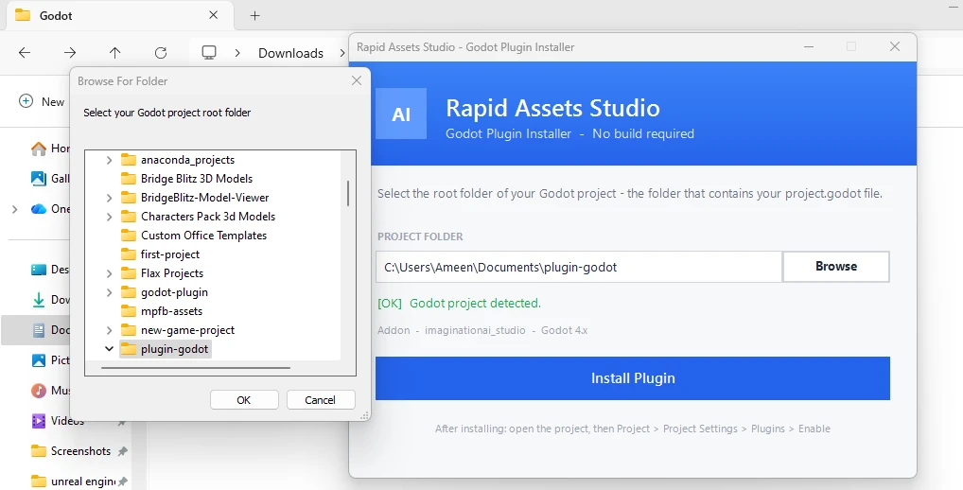The image size is (963, 490).
Task: Click the Back arrow in File Explorer
Action: [25, 53]
